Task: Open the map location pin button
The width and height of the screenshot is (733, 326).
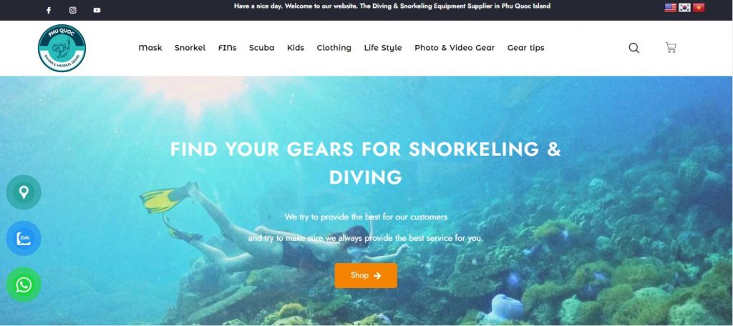Action: click(x=24, y=192)
